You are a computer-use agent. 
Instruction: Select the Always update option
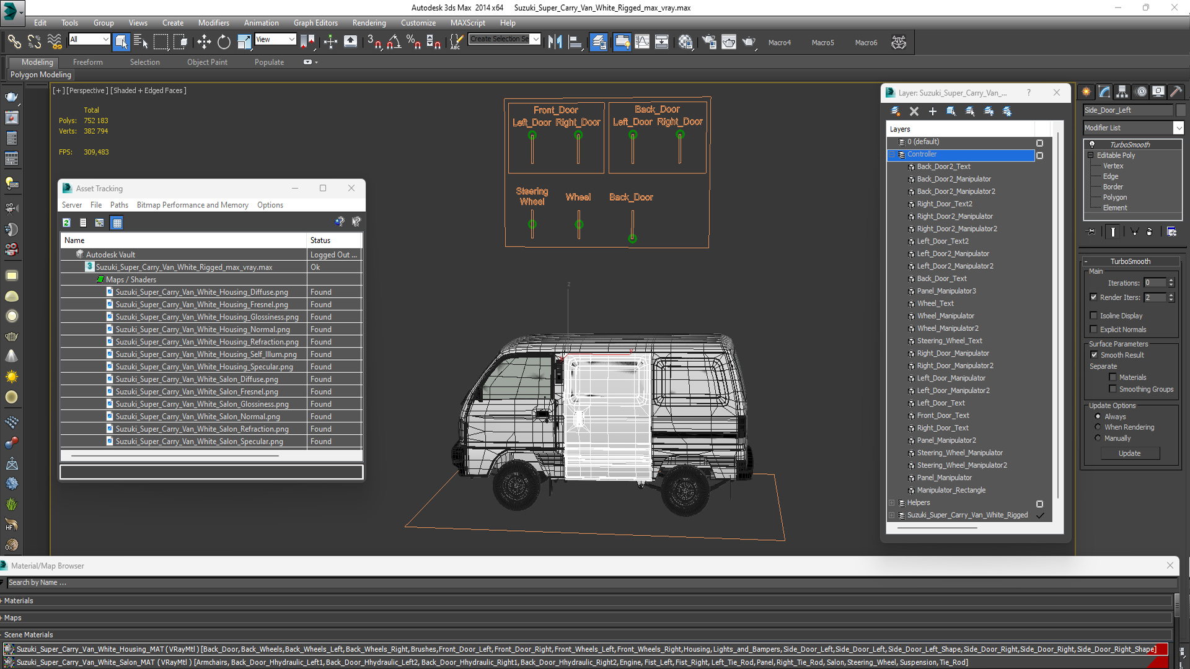[x=1098, y=416]
